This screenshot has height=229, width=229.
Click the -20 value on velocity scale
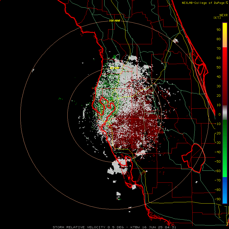pyautogui.click(x=218, y=133)
